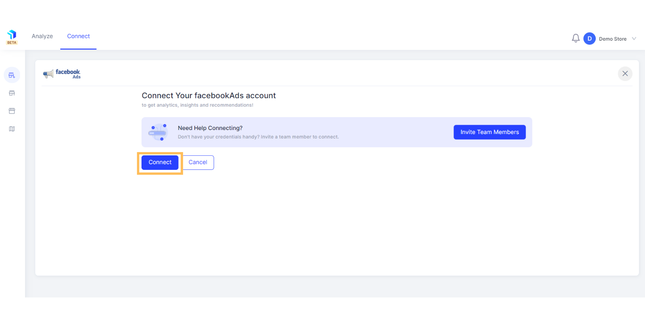Open the notifications bell
The width and height of the screenshot is (645, 322).
pyautogui.click(x=576, y=39)
